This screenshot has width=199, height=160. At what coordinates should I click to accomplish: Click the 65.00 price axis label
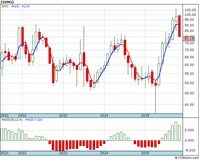[x=189, y=57]
